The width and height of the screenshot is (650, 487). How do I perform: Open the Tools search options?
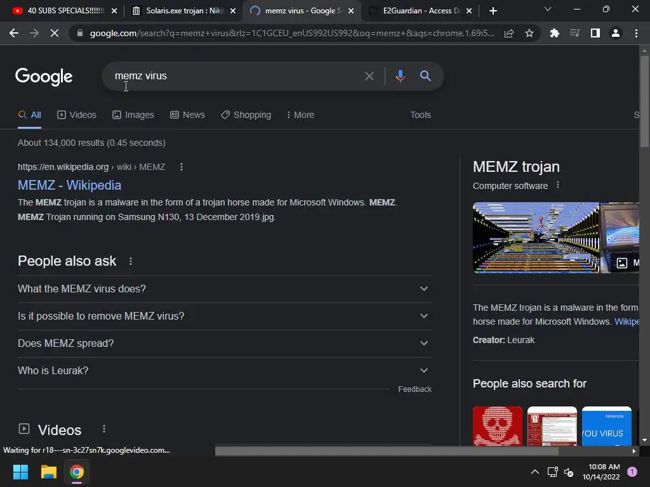420,115
